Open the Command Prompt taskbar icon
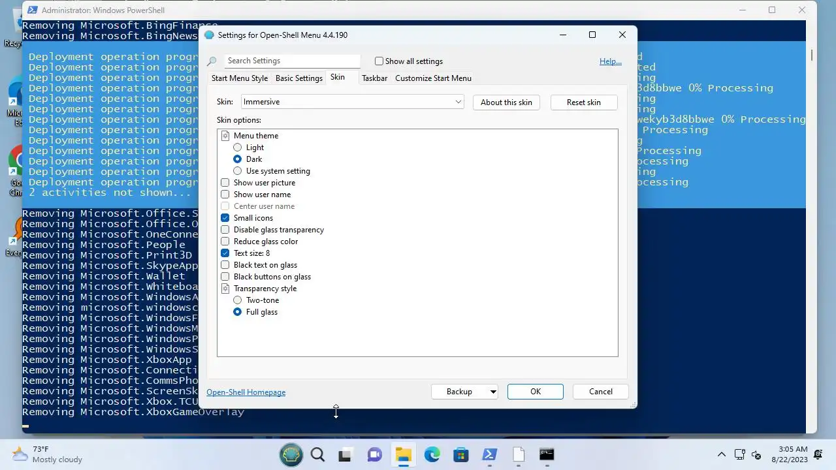Image resolution: width=836 pixels, height=470 pixels. [x=547, y=454]
